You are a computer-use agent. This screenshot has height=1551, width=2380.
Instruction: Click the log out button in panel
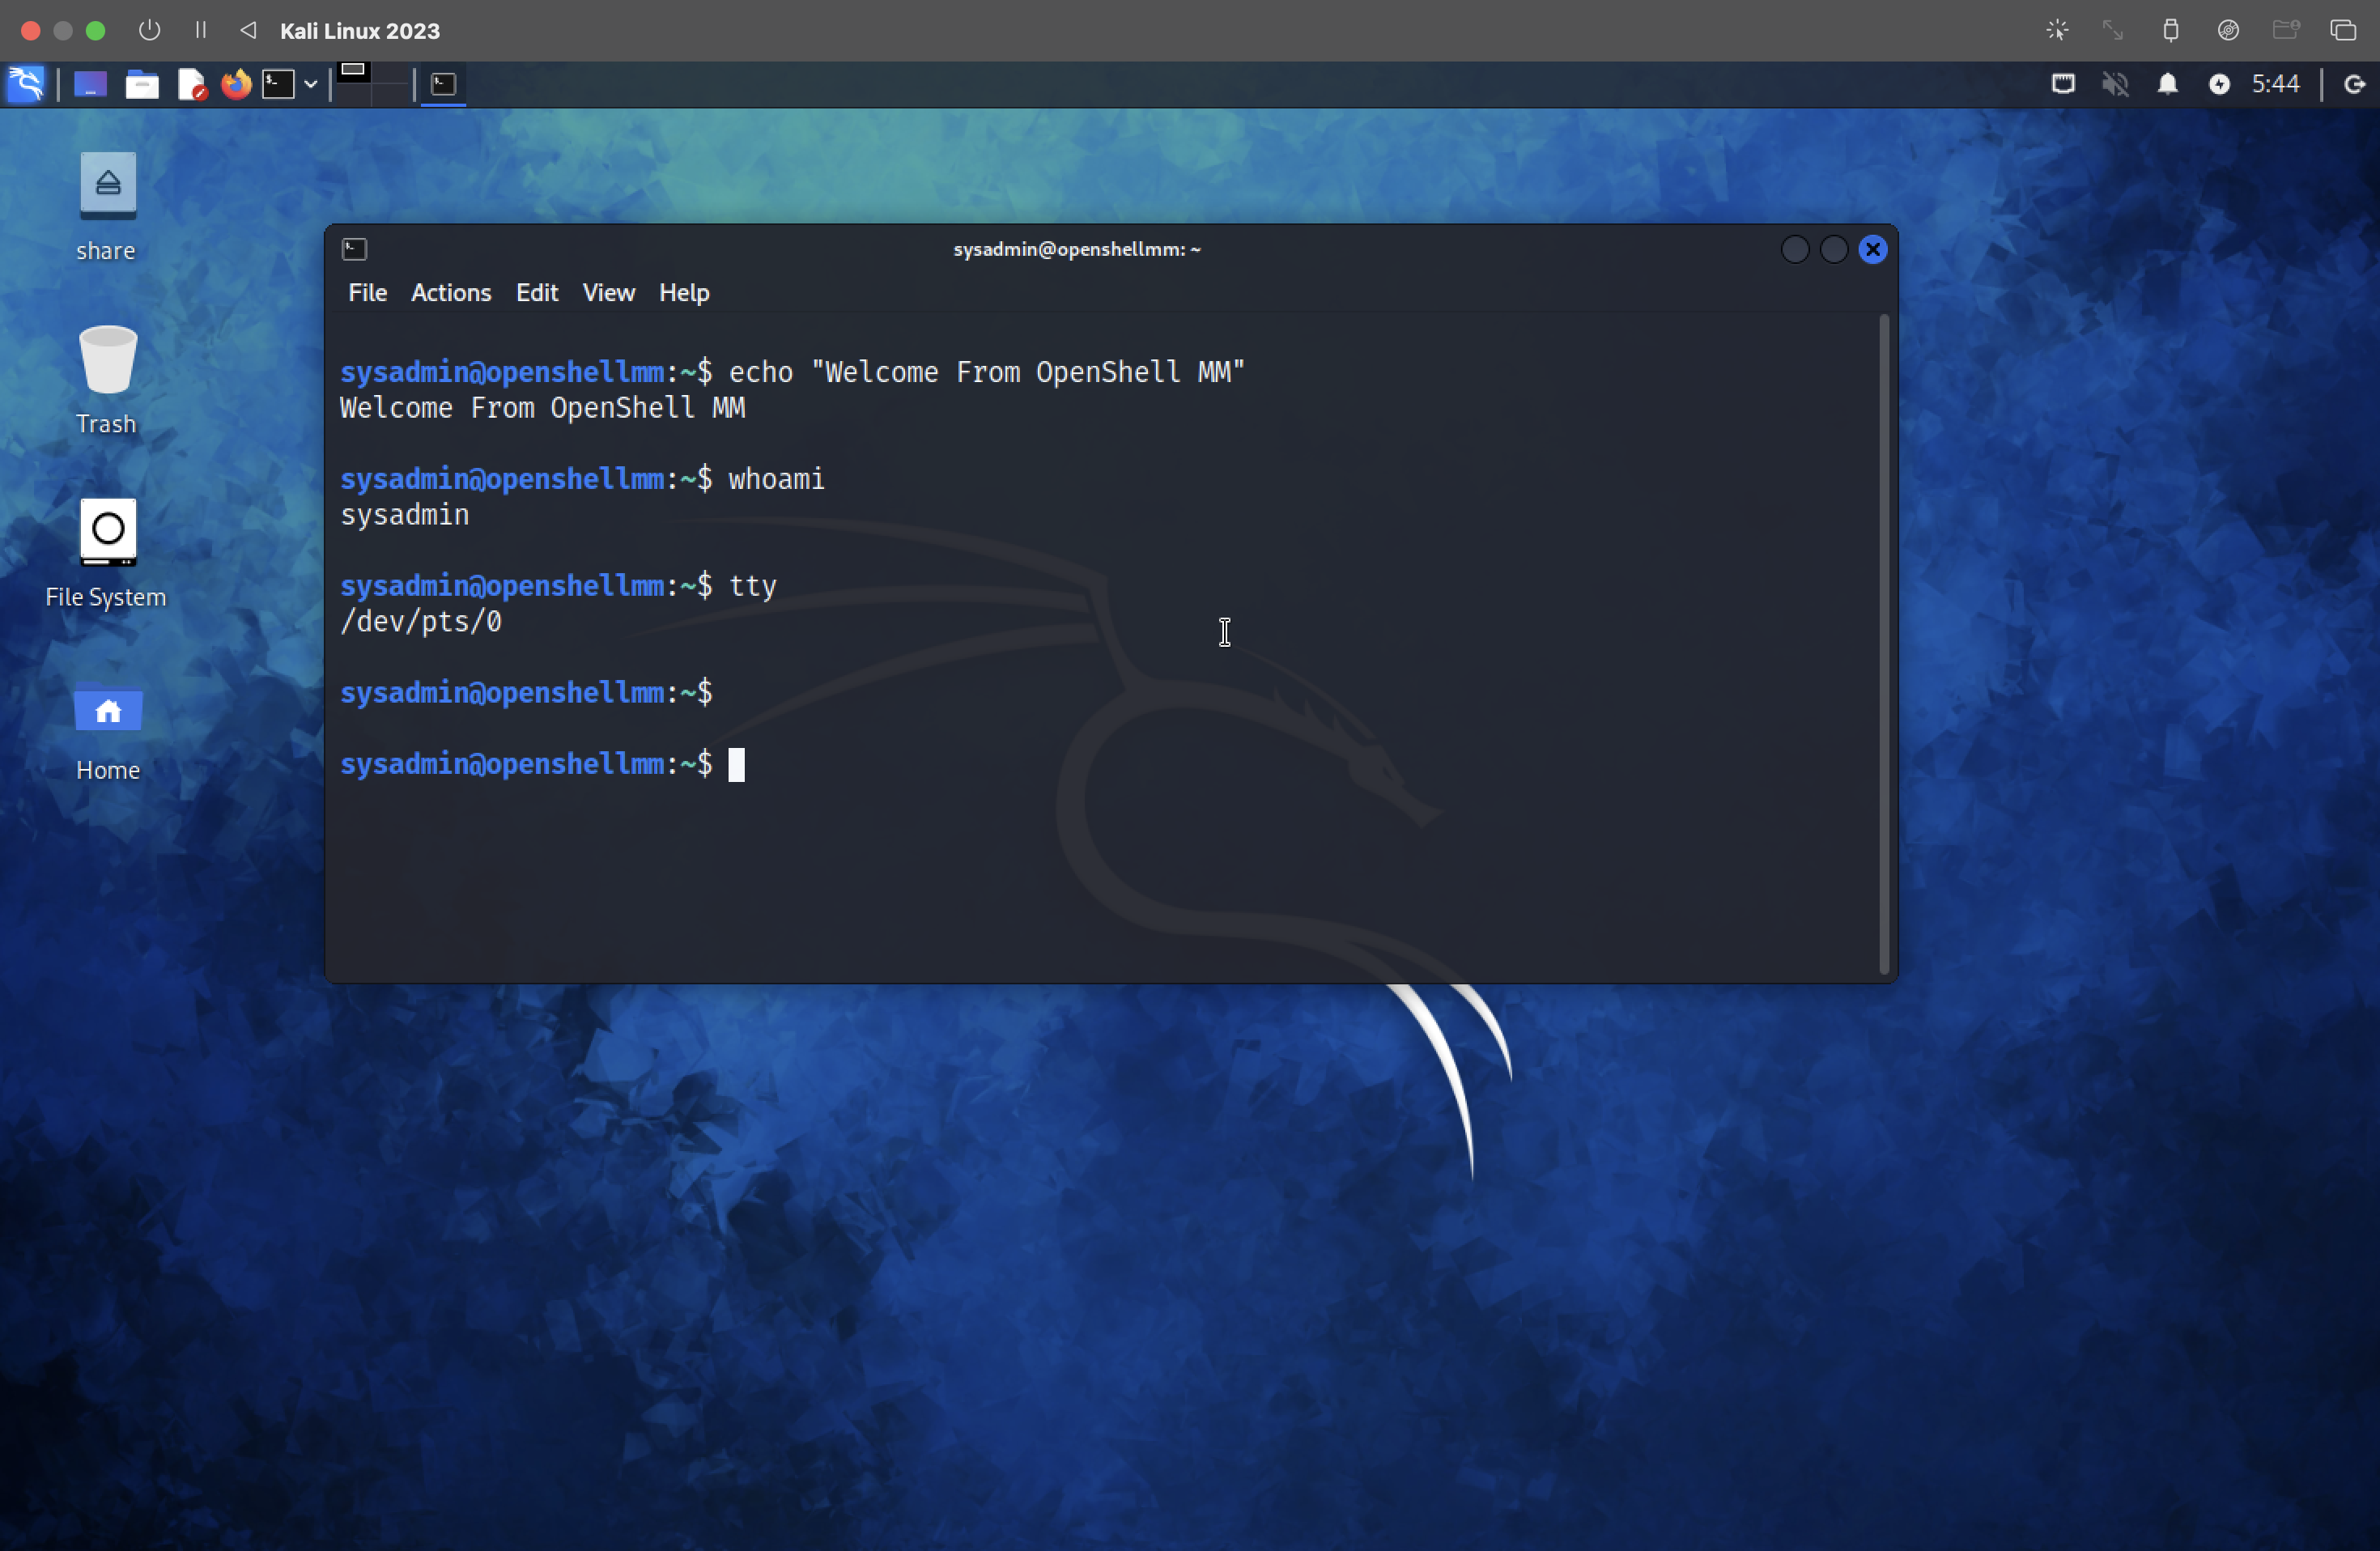click(x=2354, y=84)
